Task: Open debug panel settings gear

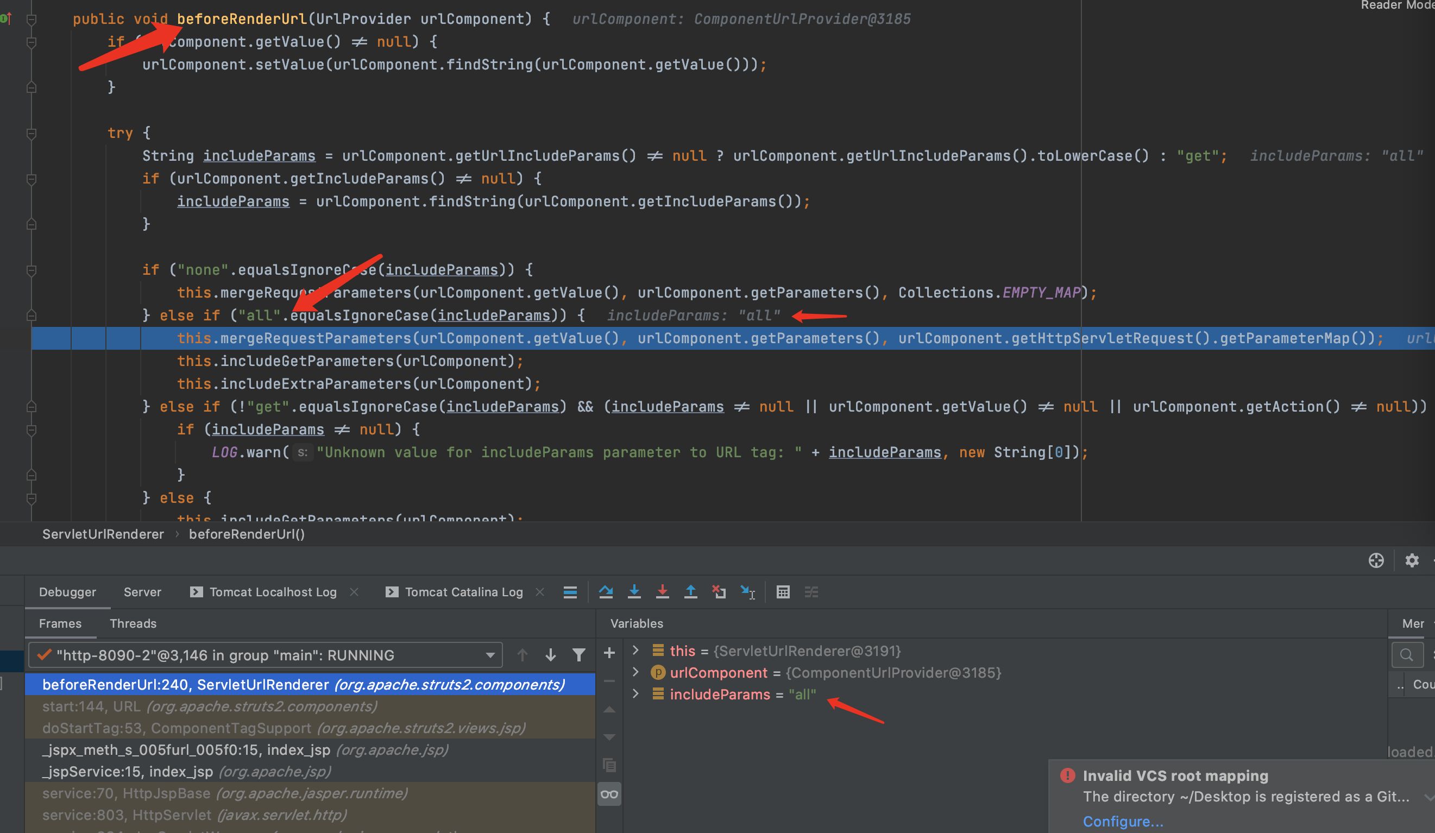Action: 1412,560
